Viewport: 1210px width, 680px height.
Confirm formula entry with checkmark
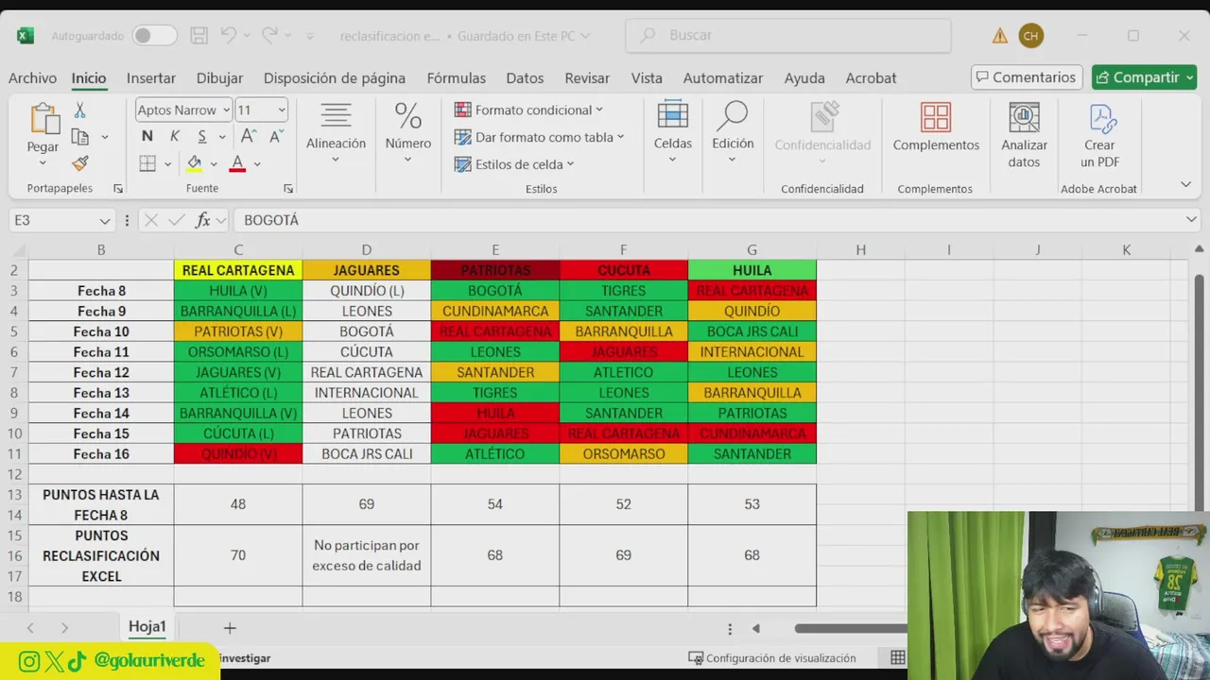click(x=176, y=220)
